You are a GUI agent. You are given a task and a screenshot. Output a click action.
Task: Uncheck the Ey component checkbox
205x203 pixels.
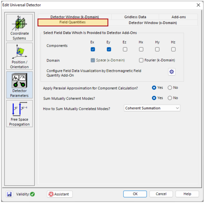(x=109, y=49)
